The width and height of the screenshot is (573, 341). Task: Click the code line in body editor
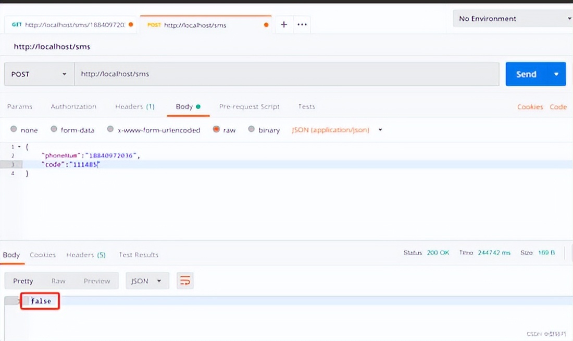pos(70,164)
